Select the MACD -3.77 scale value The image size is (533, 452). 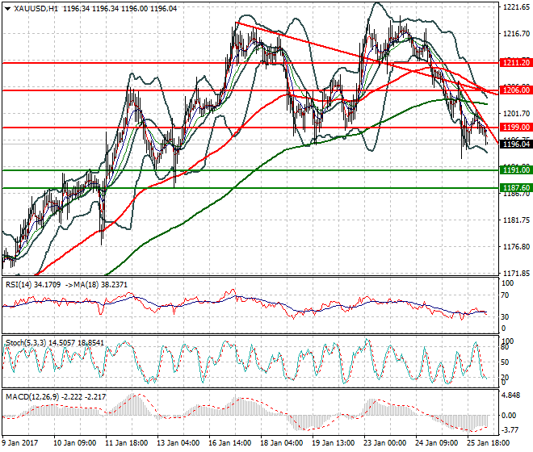point(511,430)
